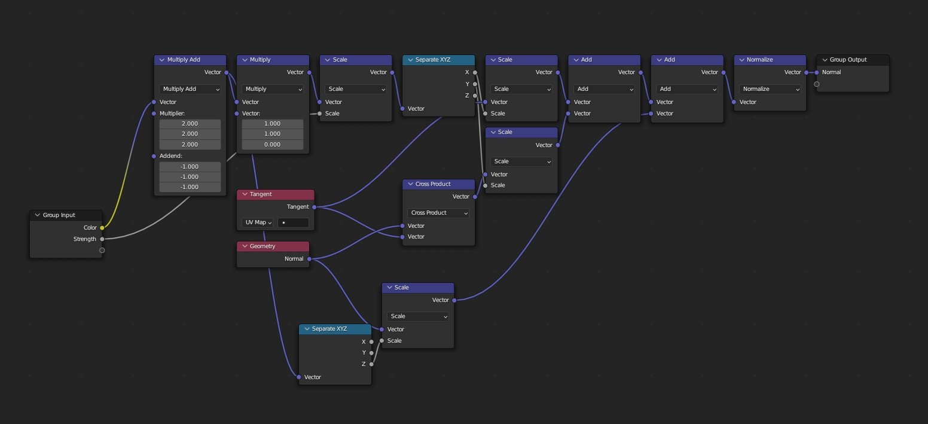
Task: Collapse the Tangent node using its header chevron
Action: tap(244, 194)
